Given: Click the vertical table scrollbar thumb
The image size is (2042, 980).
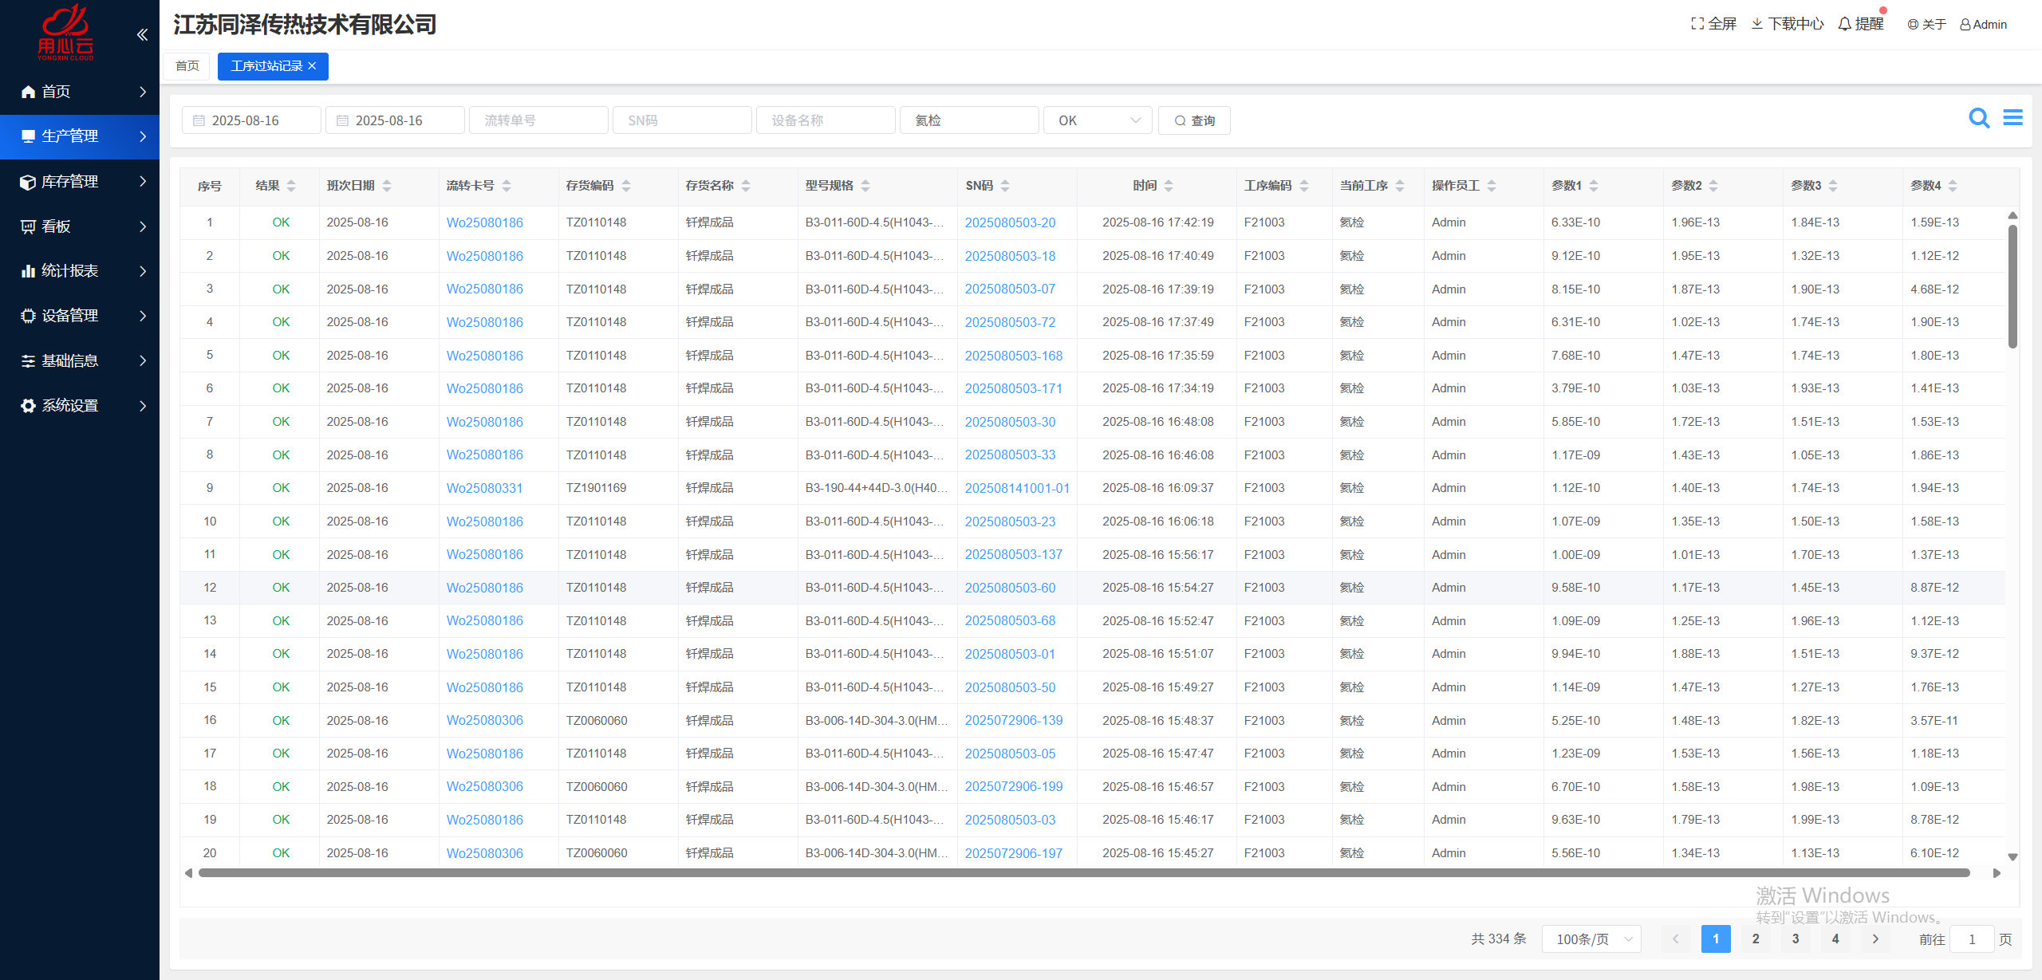Looking at the screenshot, I should coord(2012,286).
